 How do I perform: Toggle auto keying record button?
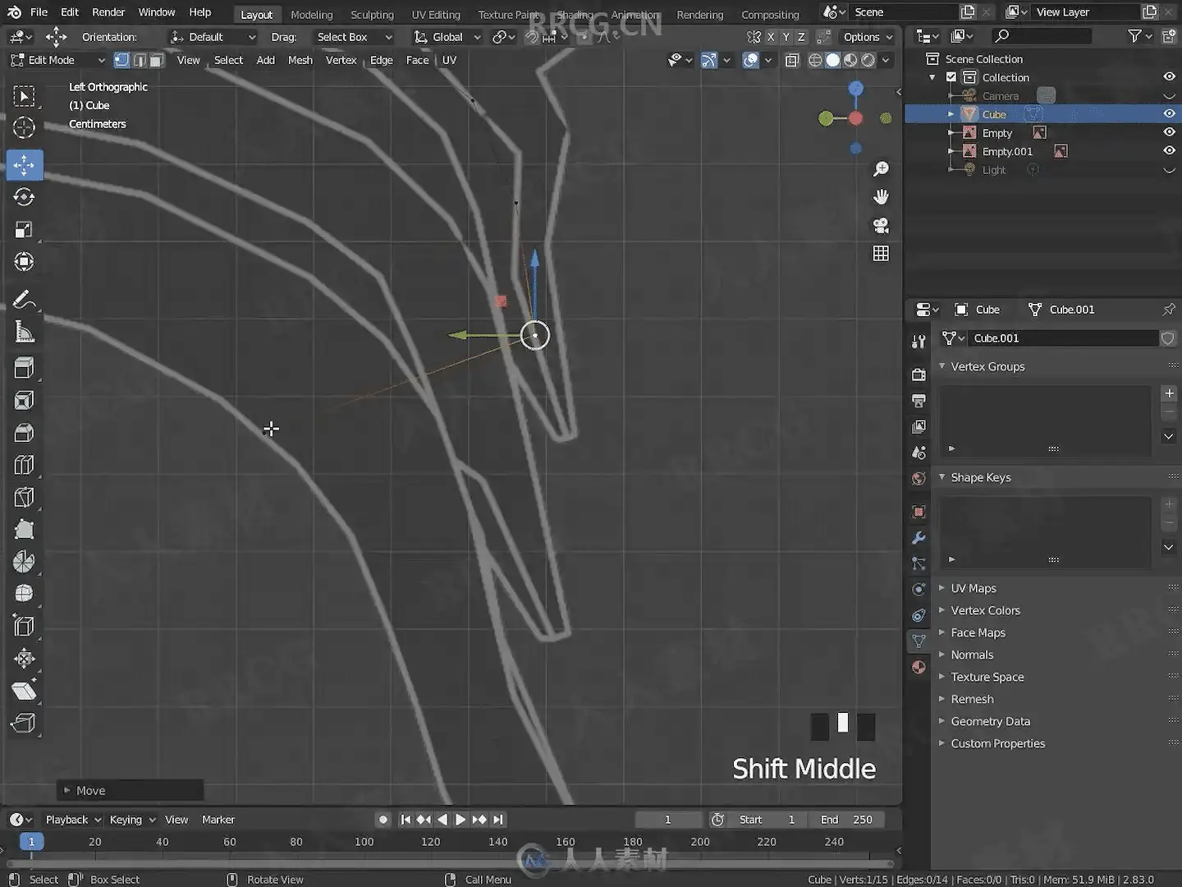(x=383, y=820)
